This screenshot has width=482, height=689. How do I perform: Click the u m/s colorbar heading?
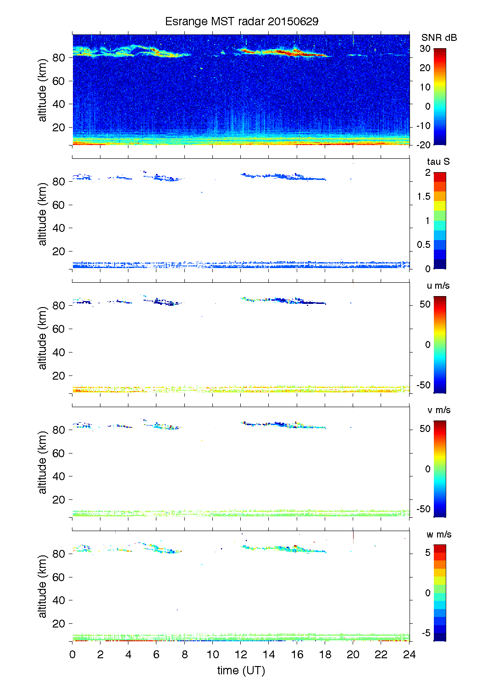pyautogui.click(x=438, y=286)
